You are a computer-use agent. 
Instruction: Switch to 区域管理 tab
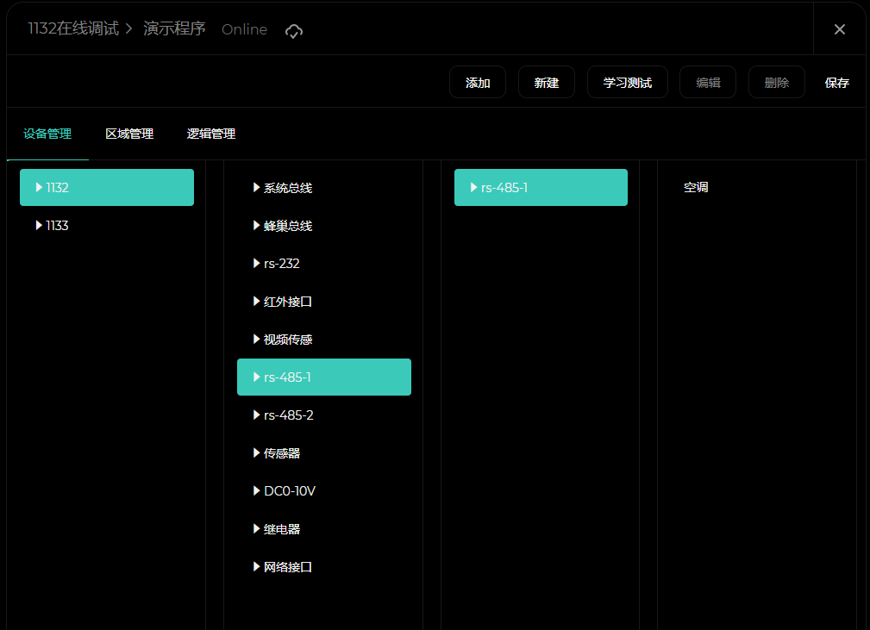click(129, 134)
